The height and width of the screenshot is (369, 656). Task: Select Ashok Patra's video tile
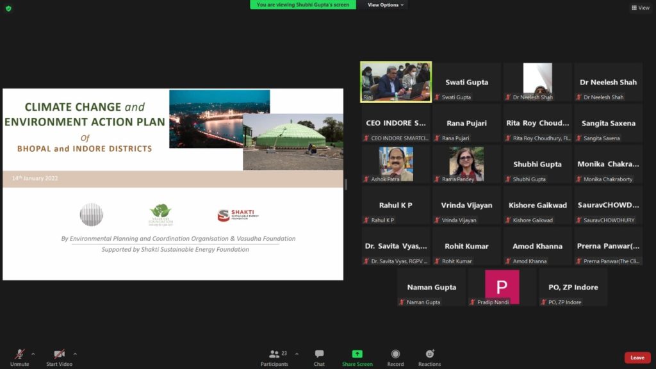[396, 164]
